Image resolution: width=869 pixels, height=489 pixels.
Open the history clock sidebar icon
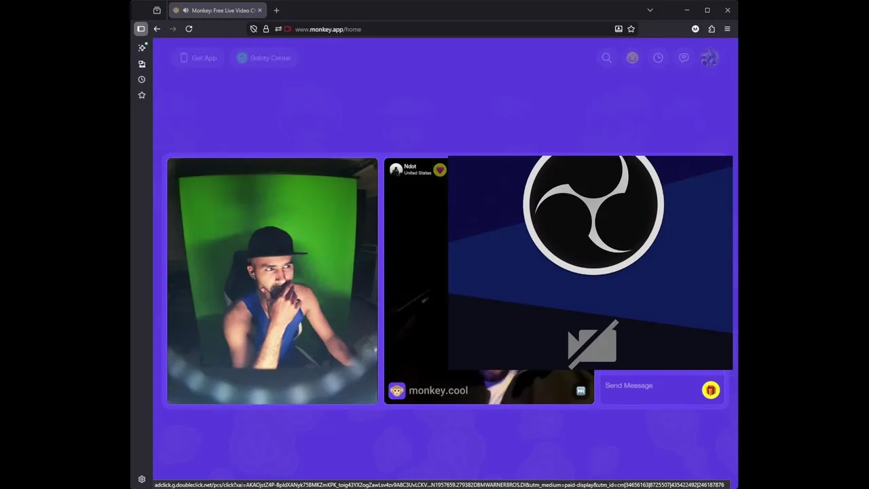click(x=142, y=79)
